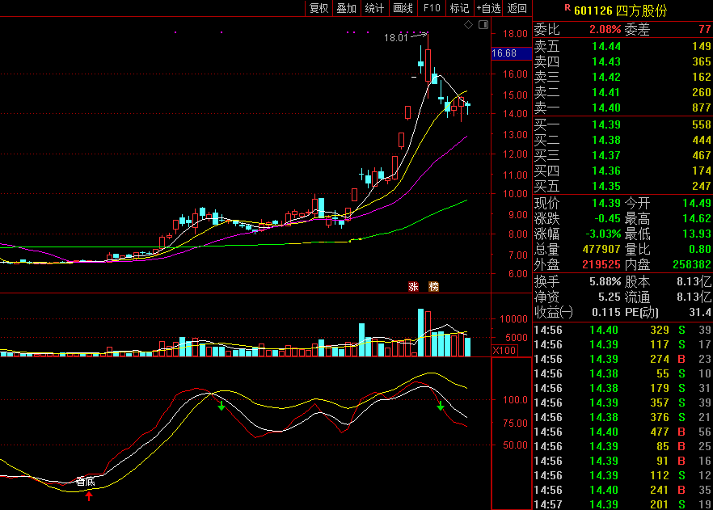Select the 买三 price 14.37

coord(606,155)
